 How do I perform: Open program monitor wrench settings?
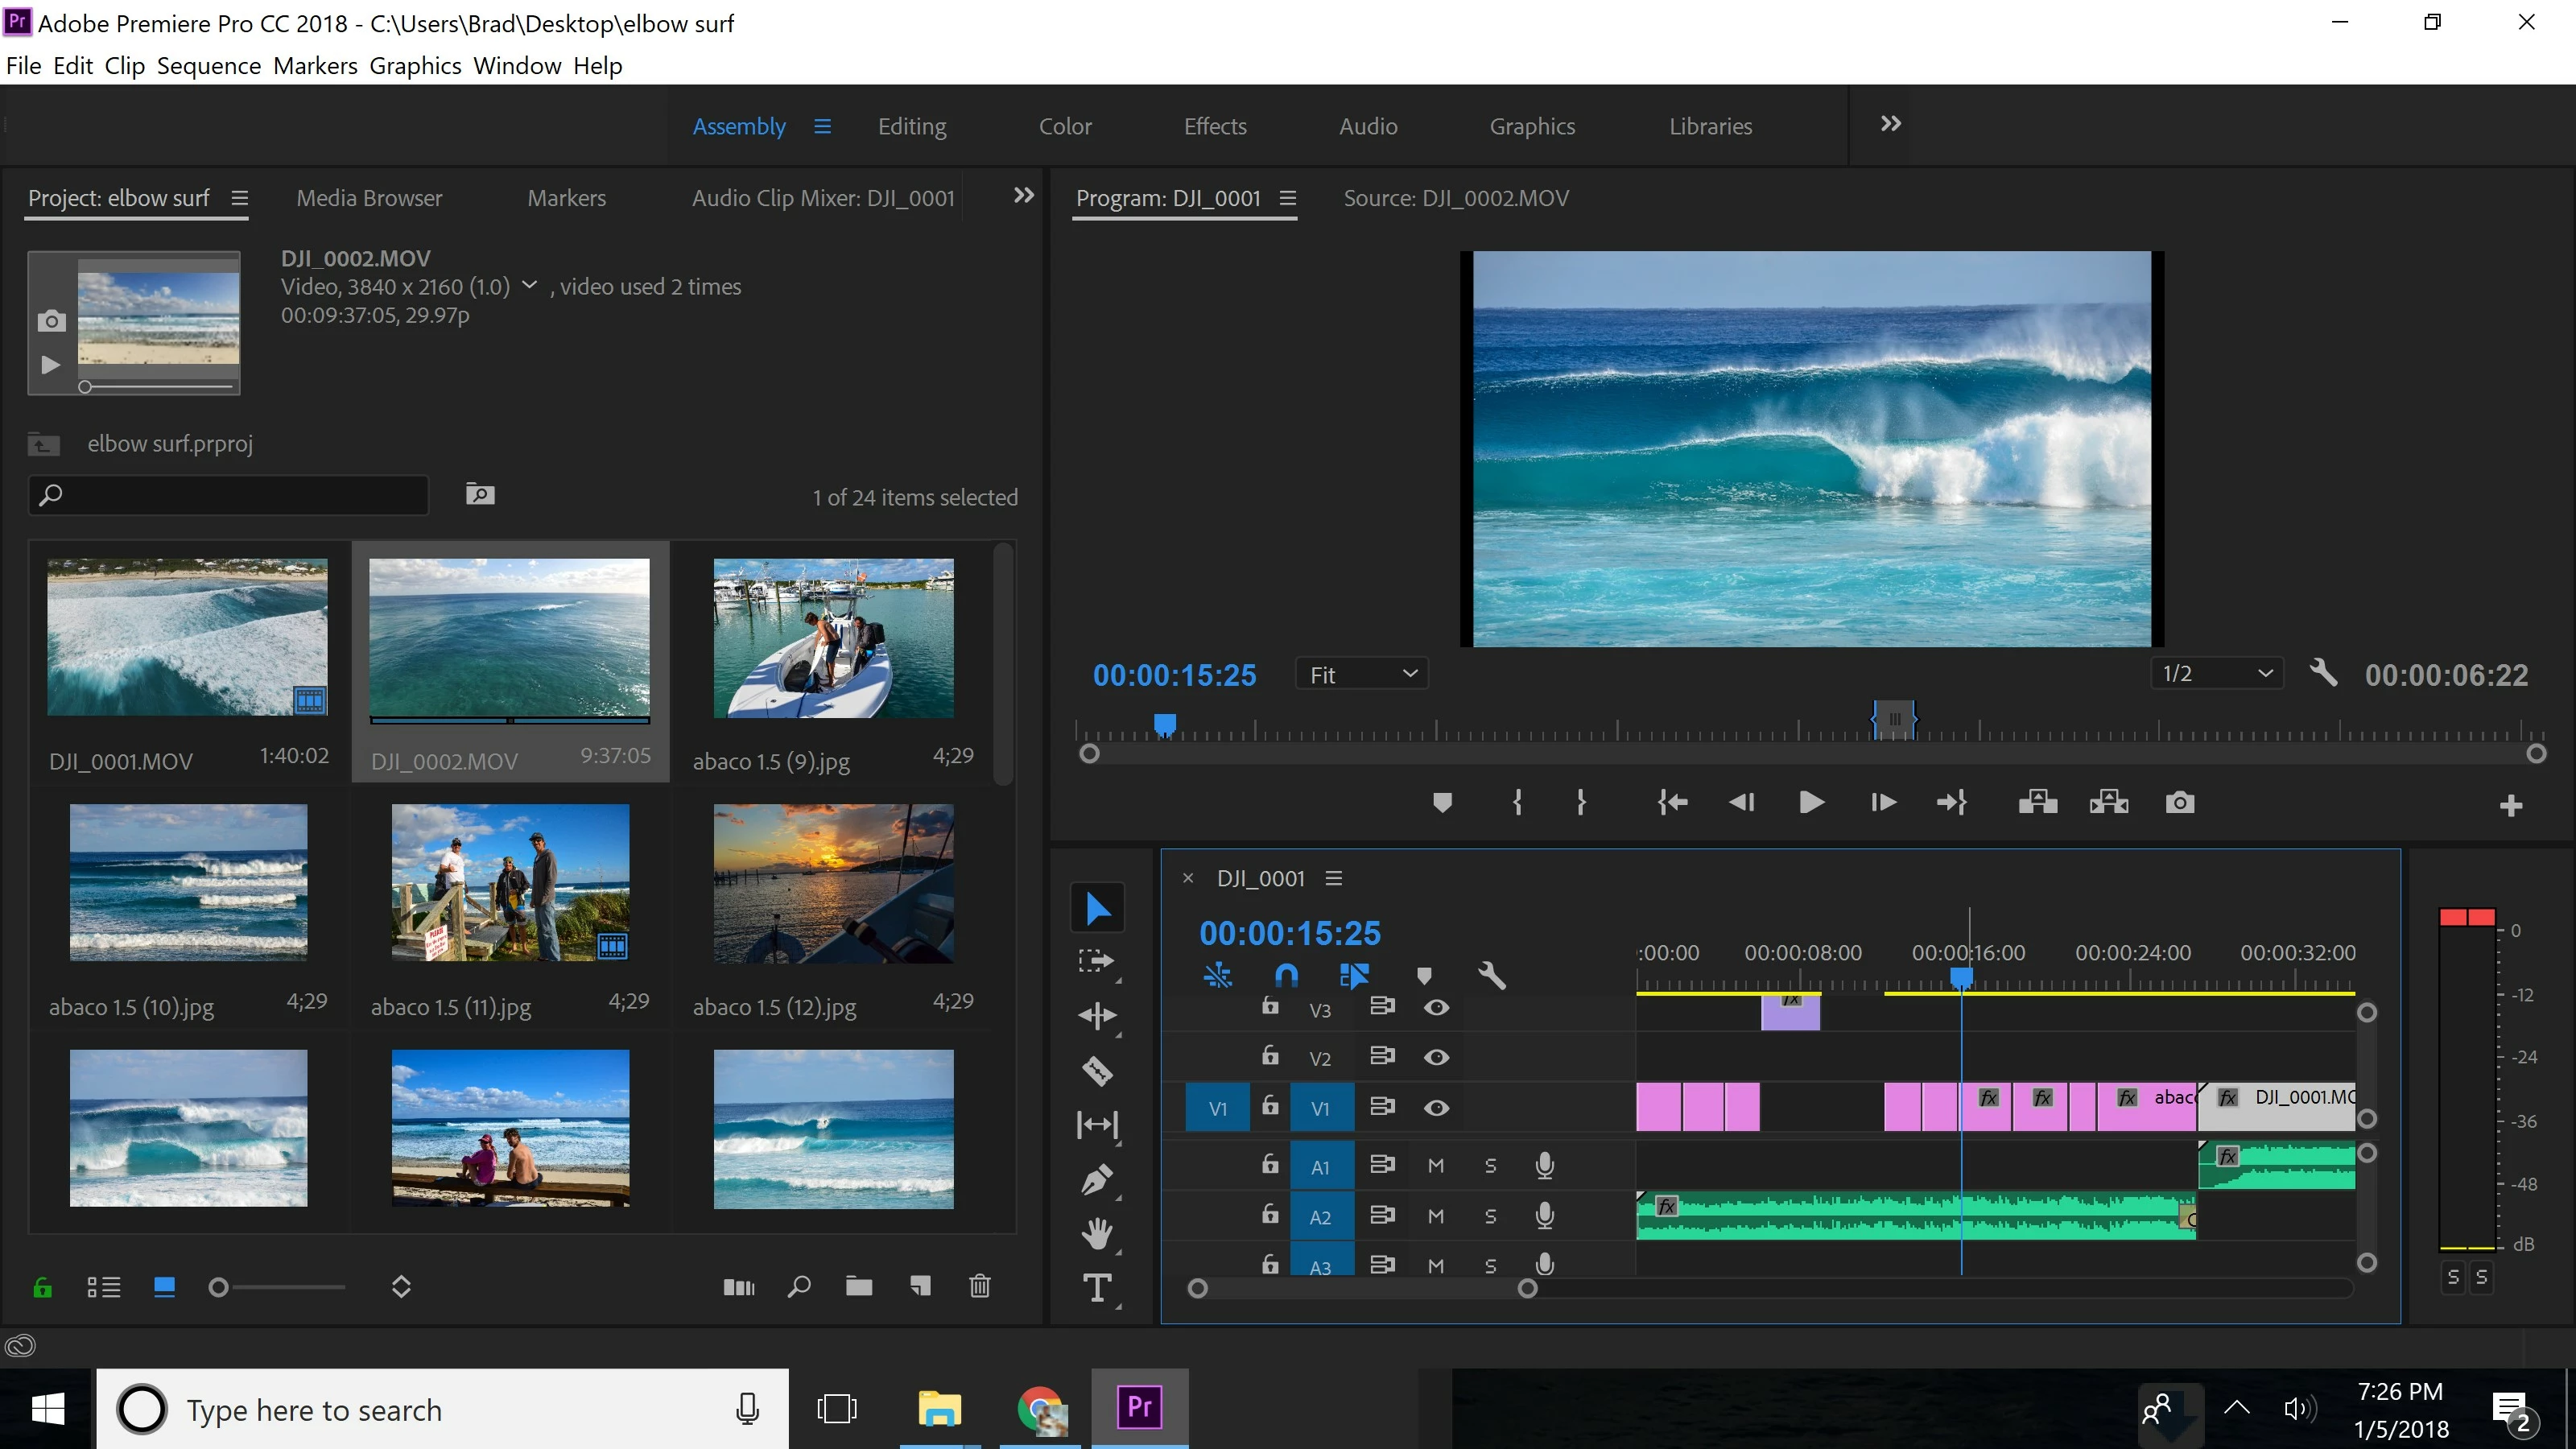[x=2323, y=673]
